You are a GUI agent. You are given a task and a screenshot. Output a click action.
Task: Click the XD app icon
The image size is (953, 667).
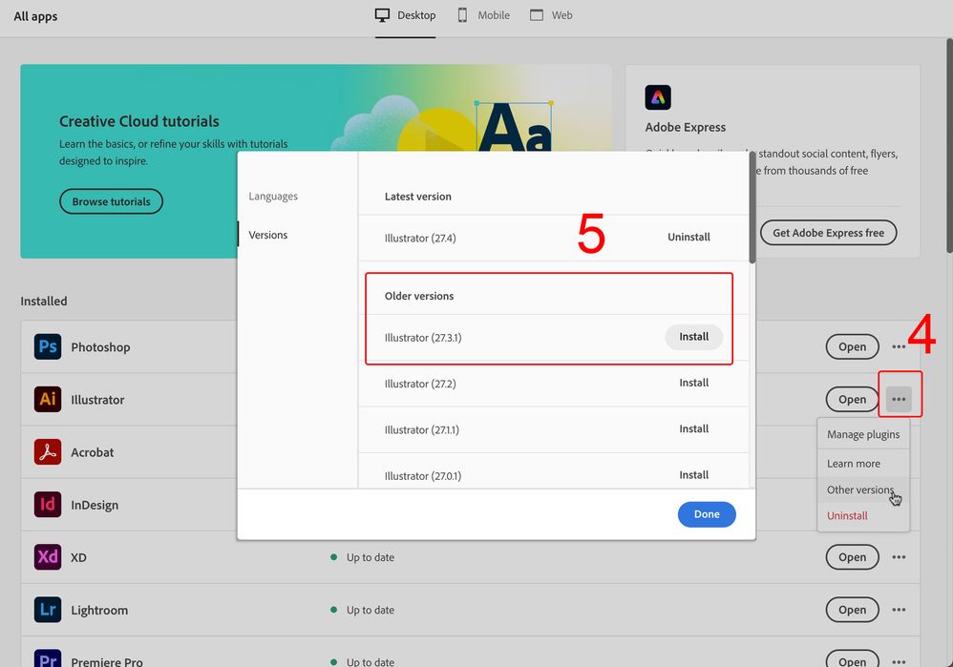pos(48,557)
